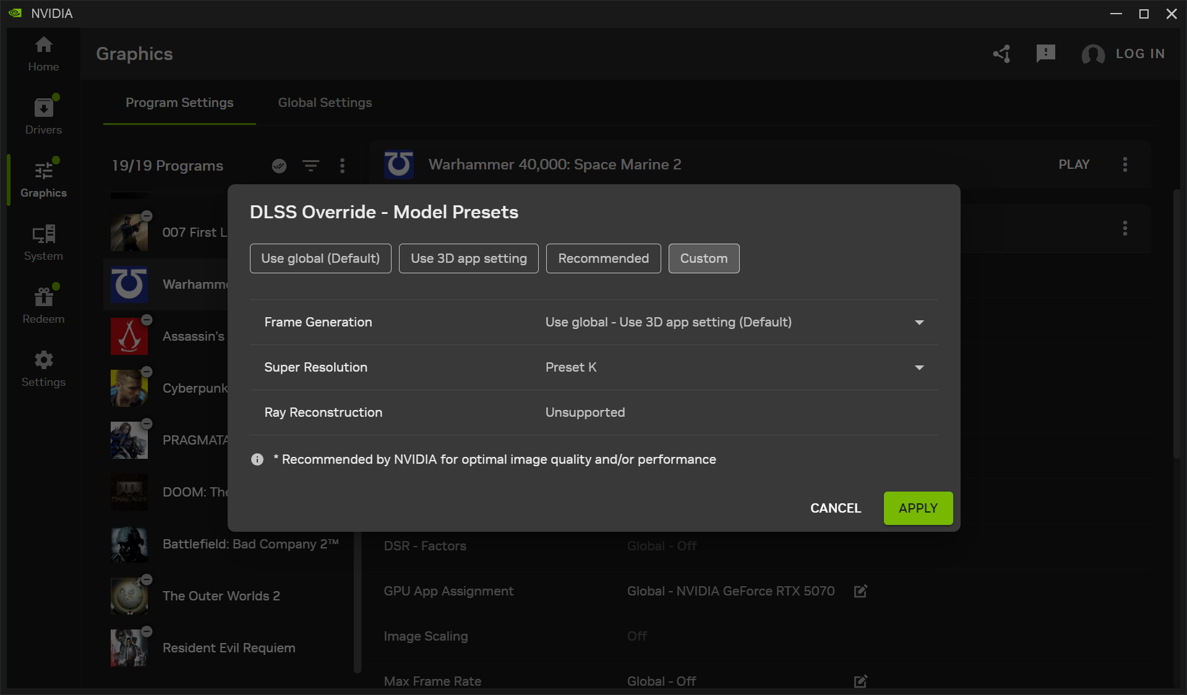Viewport: 1187px width, 695px height.
Task: Open the Home section in sidebar
Action: pyautogui.click(x=43, y=54)
